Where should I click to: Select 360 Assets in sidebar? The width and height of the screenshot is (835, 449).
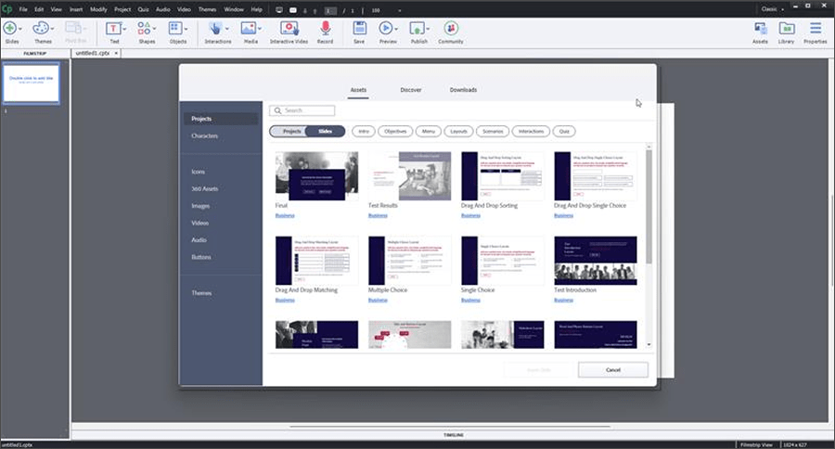pos(204,188)
